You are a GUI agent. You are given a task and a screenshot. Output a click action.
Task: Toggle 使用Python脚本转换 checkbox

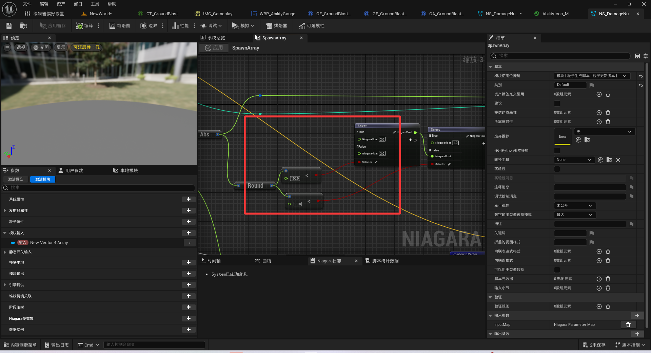tap(557, 150)
